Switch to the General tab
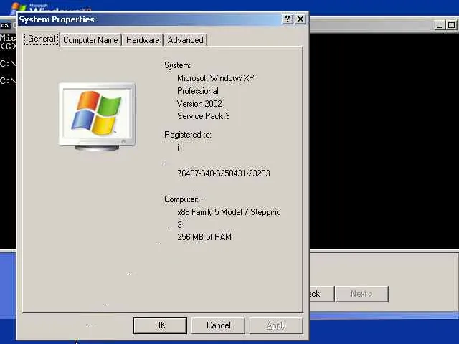Viewport: 459px width, 344px height. [x=42, y=39]
